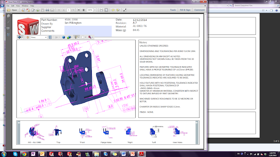Viewport: 280px width, 157px height.
Task: Open the 3D background color swatch
Action: click(x=83, y=37)
